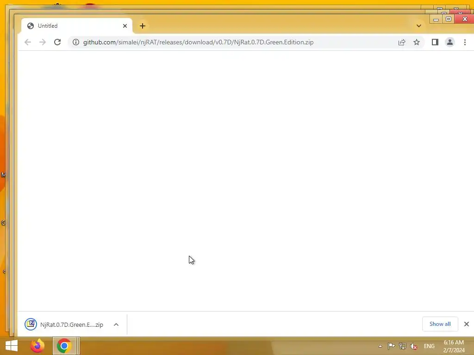Close the downloads bar

coord(467,324)
